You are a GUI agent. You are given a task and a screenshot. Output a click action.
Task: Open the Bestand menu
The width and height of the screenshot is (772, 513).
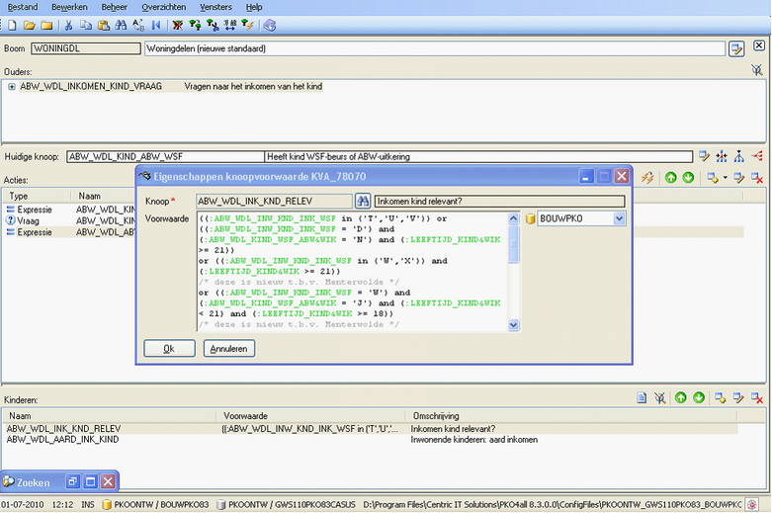(23, 7)
